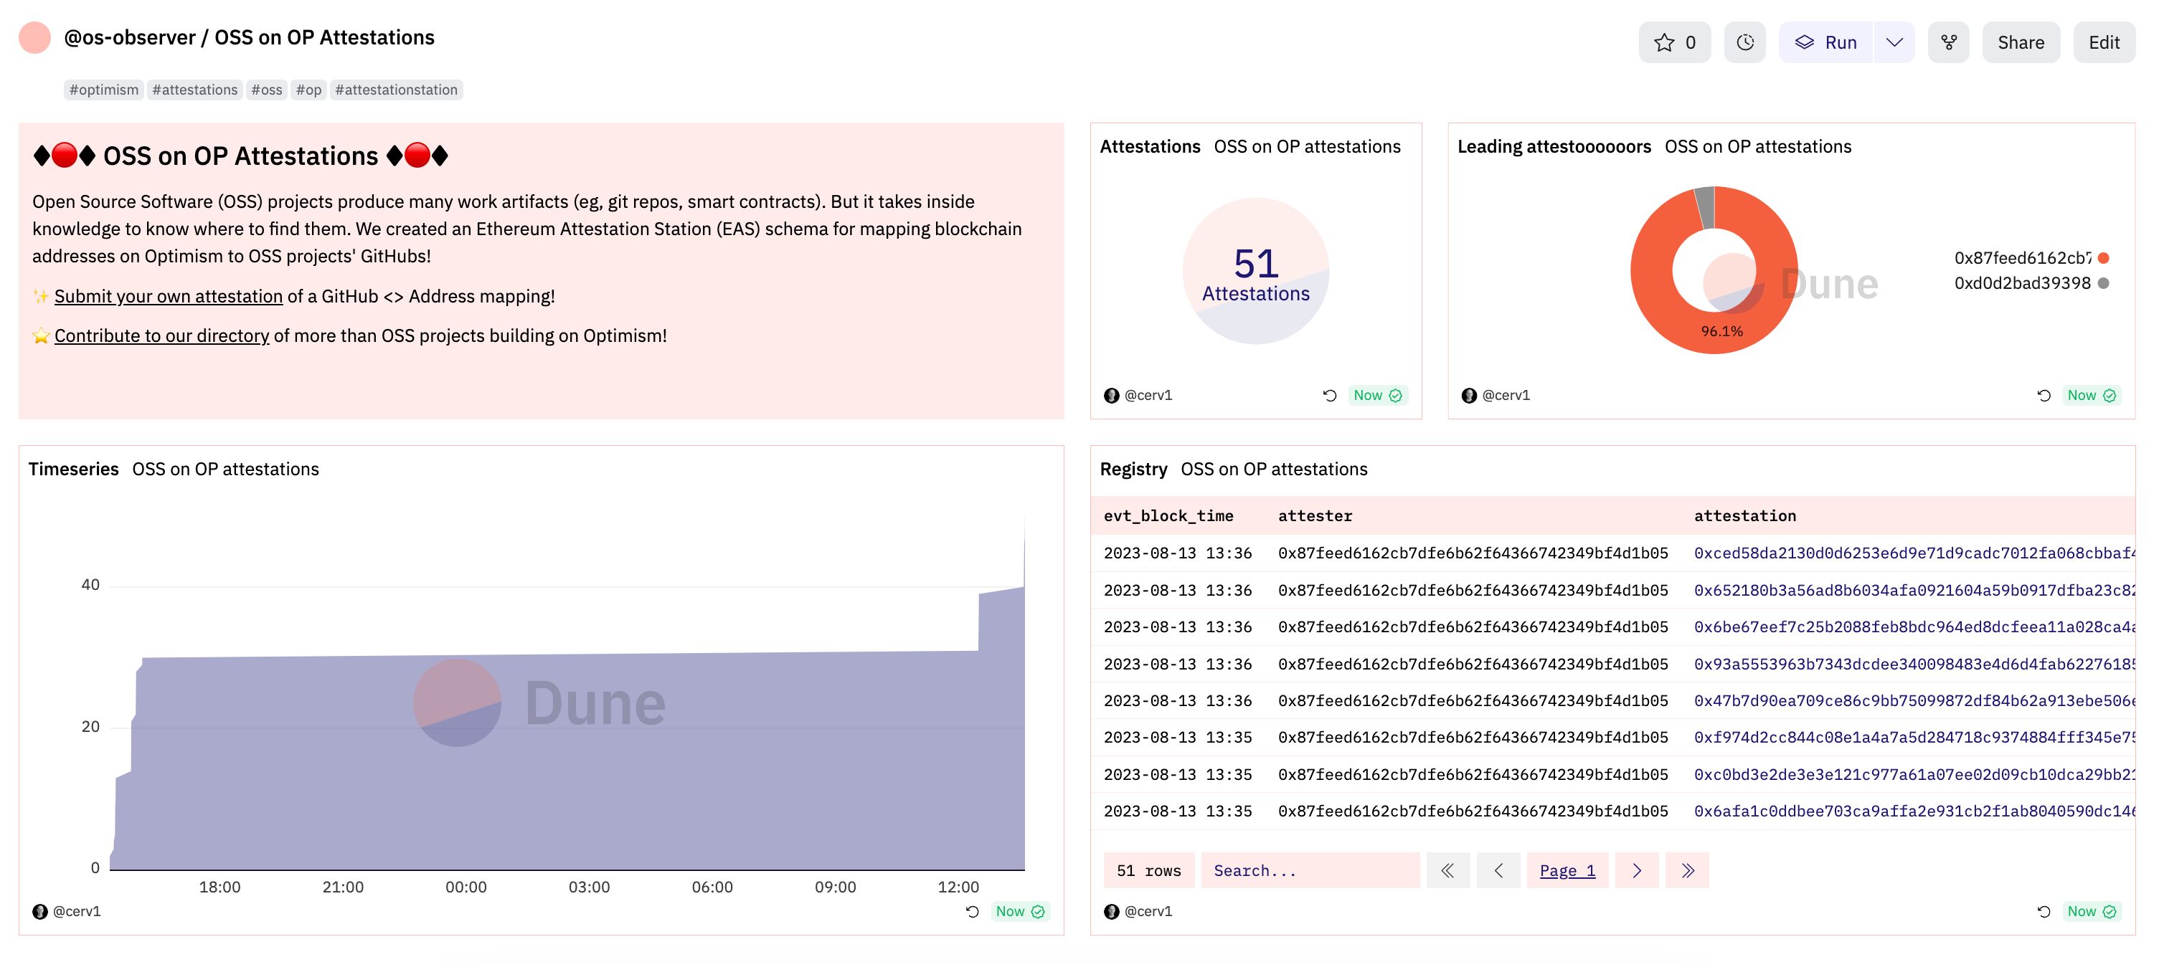2159x962 pixels.
Task: Refresh the Timeseries widget
Action: 972,911
